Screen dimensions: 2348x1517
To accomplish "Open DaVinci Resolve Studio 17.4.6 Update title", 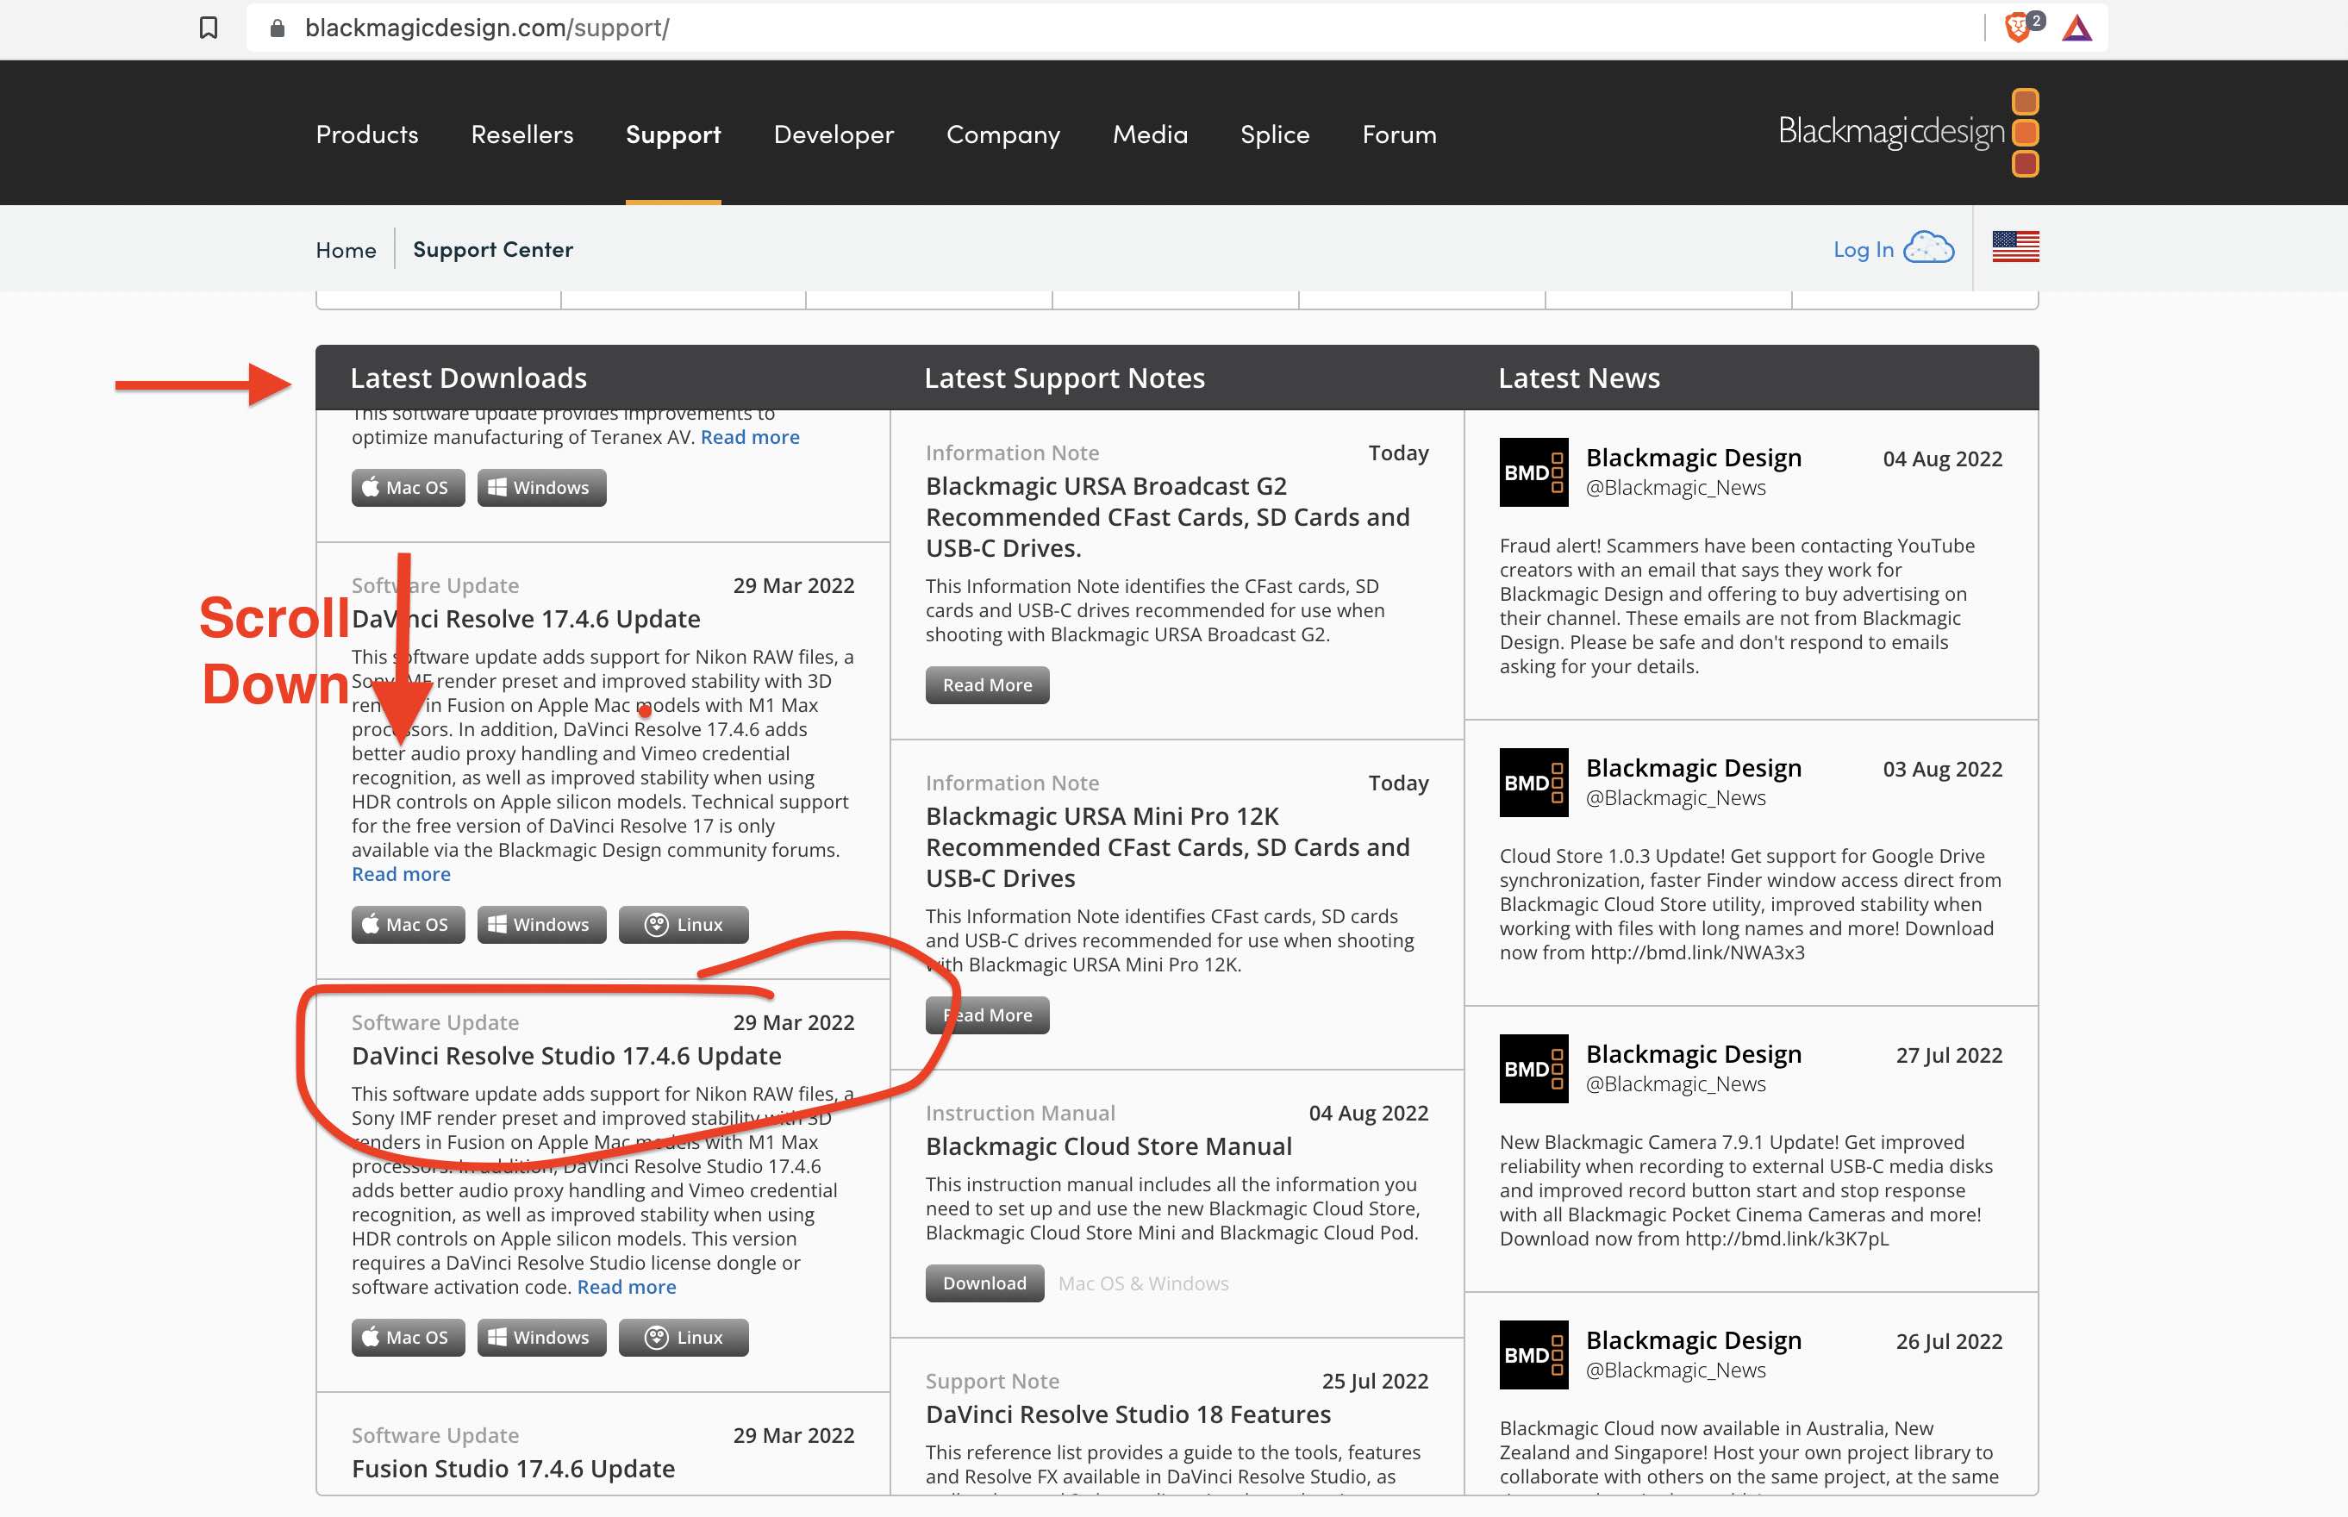I will (566, 1056).
